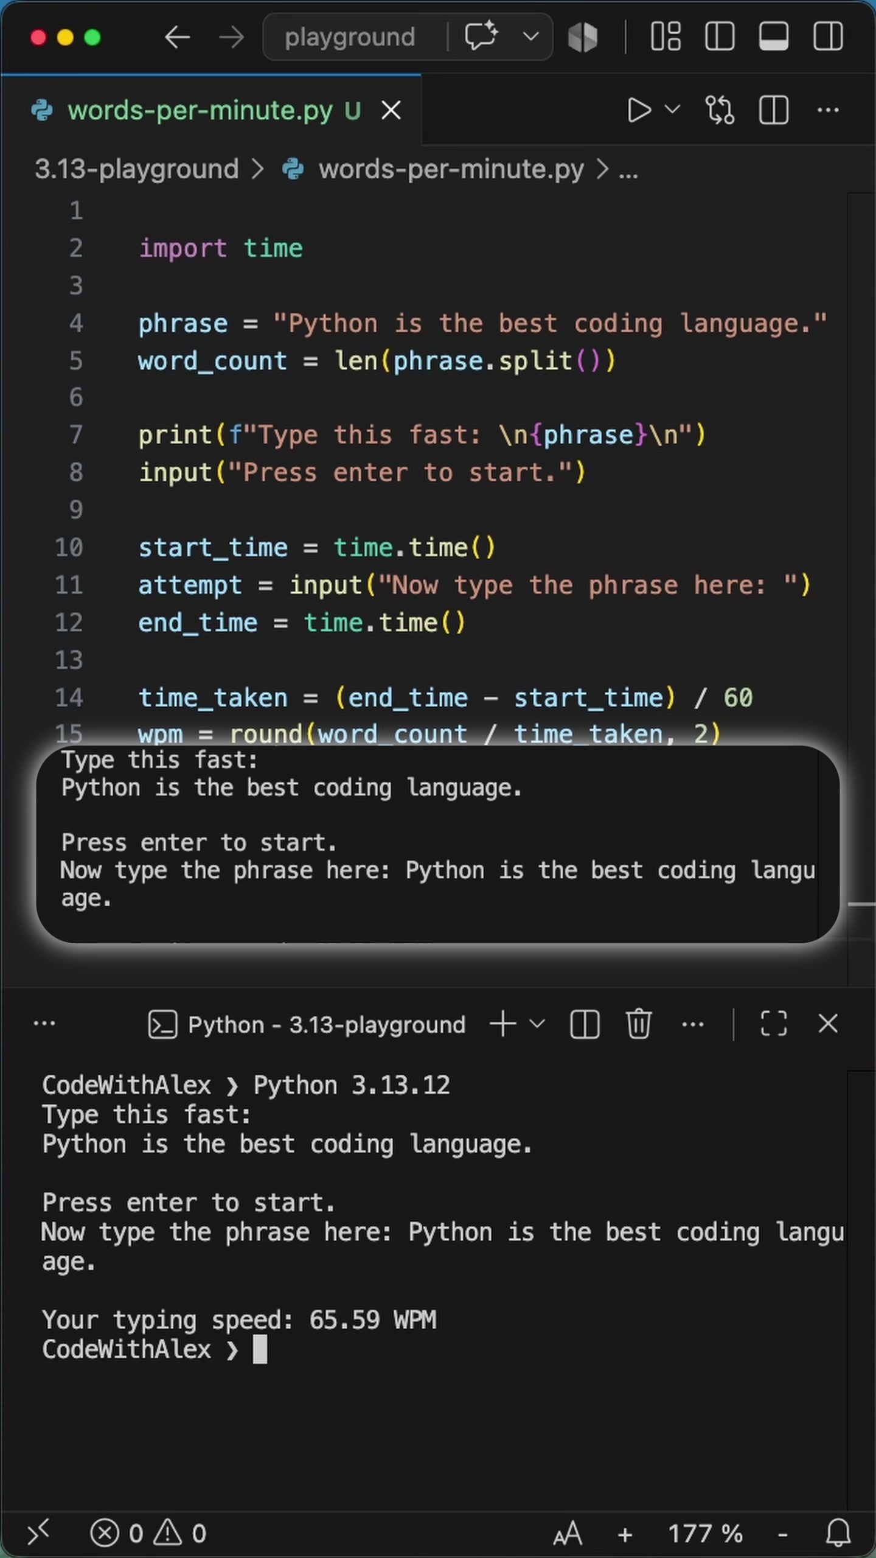This screenshot has height=1558, width=876.
Task: Expand the new terminal launch profile dropdown
Action: click(x=537, y=1024)
